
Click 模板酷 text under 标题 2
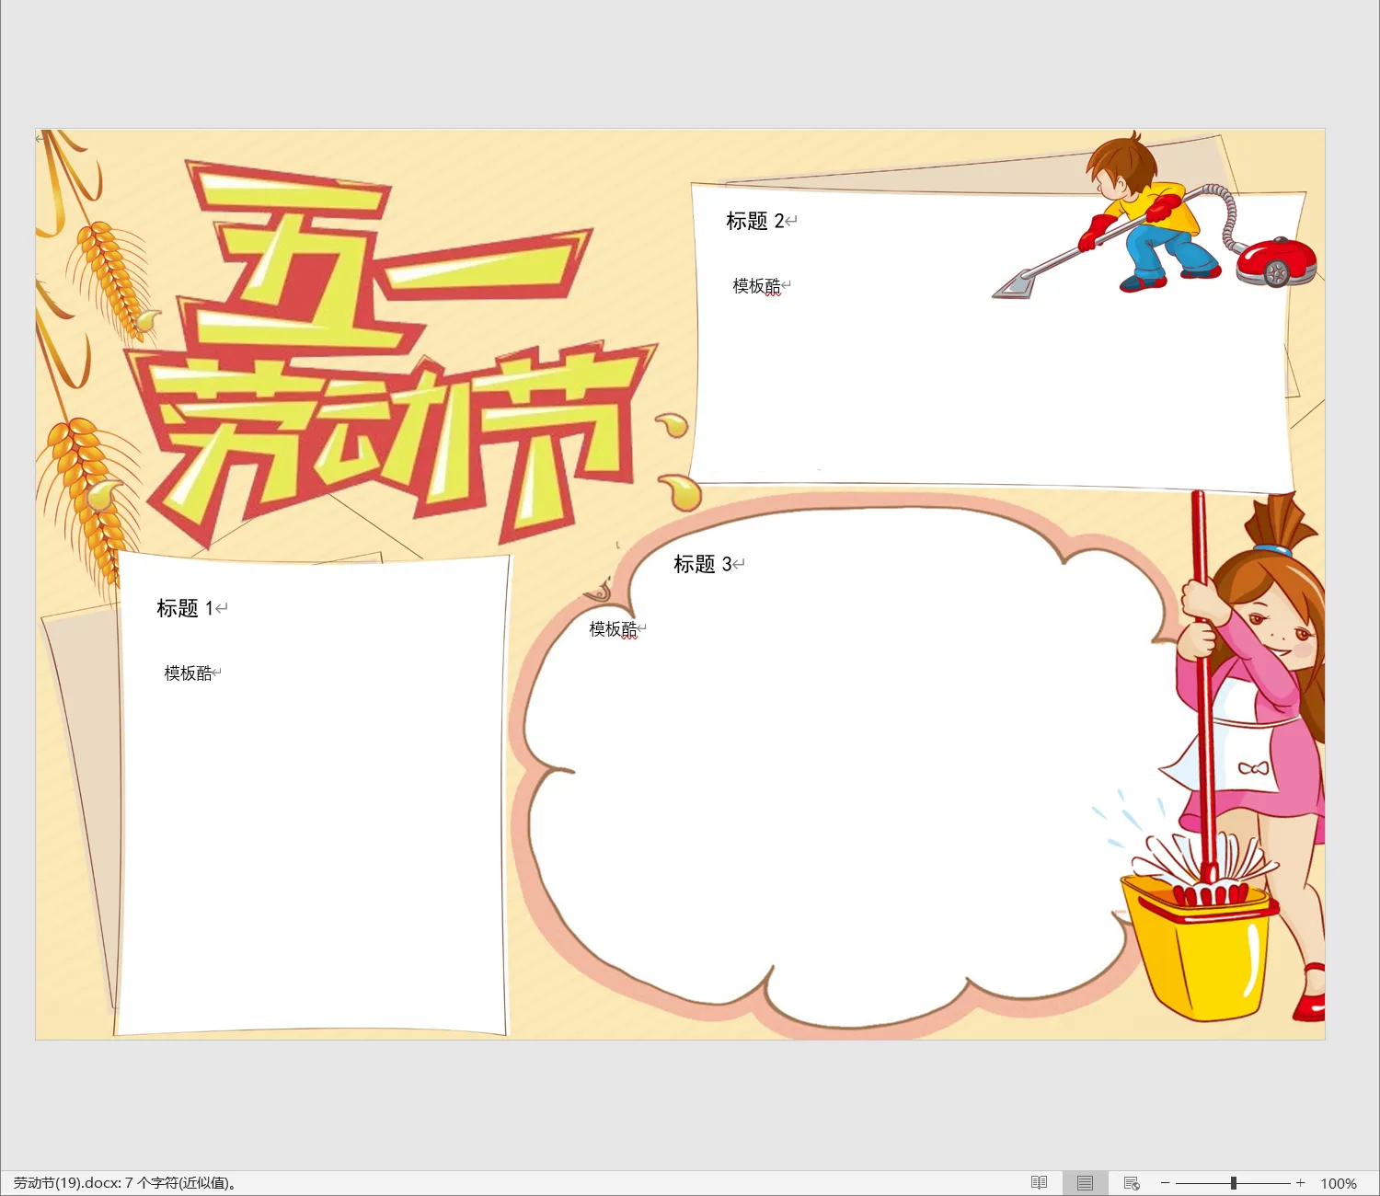[x=756, y=286]
